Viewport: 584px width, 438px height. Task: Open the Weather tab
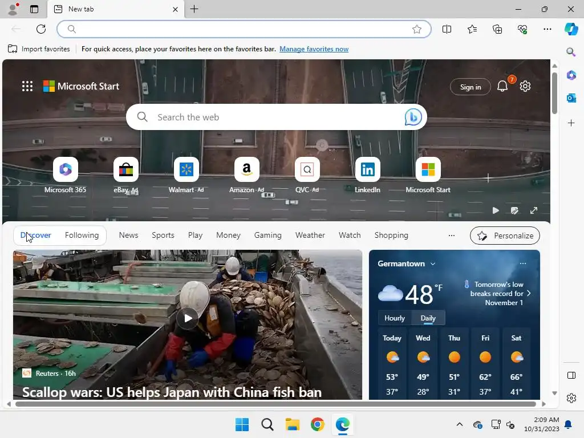point(310,236)
